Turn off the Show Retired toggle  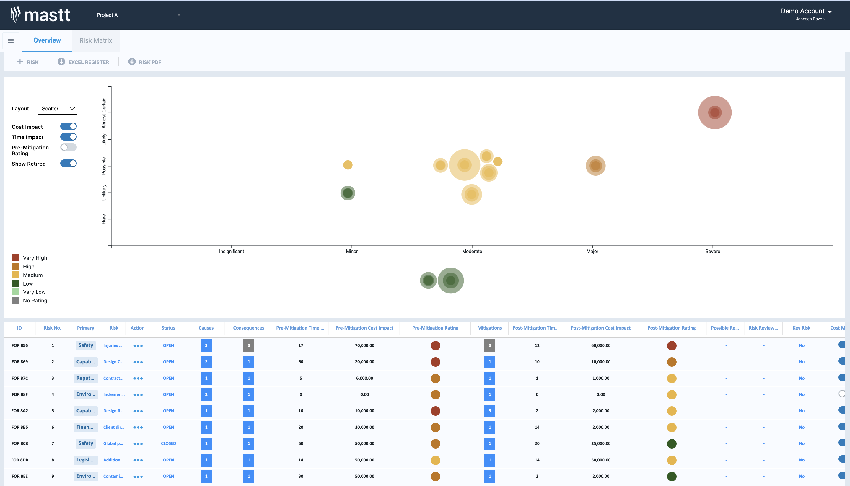click(69, 164)
